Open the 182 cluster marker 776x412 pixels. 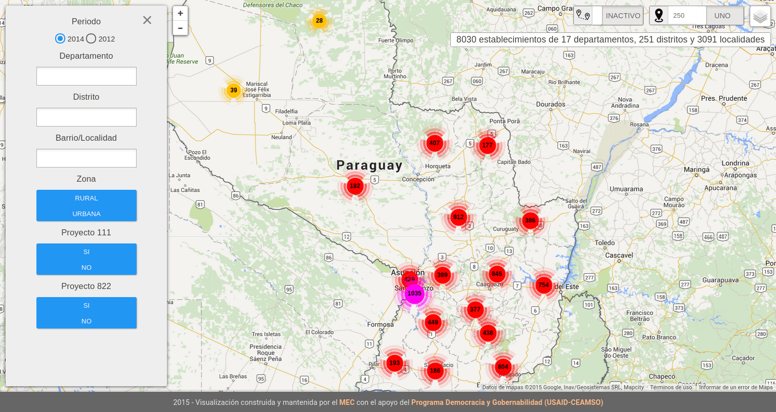(x=355, y=186)
